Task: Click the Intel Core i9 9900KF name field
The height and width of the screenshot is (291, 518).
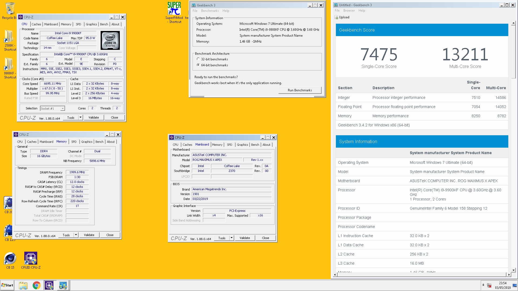Action: coord(68,33)
